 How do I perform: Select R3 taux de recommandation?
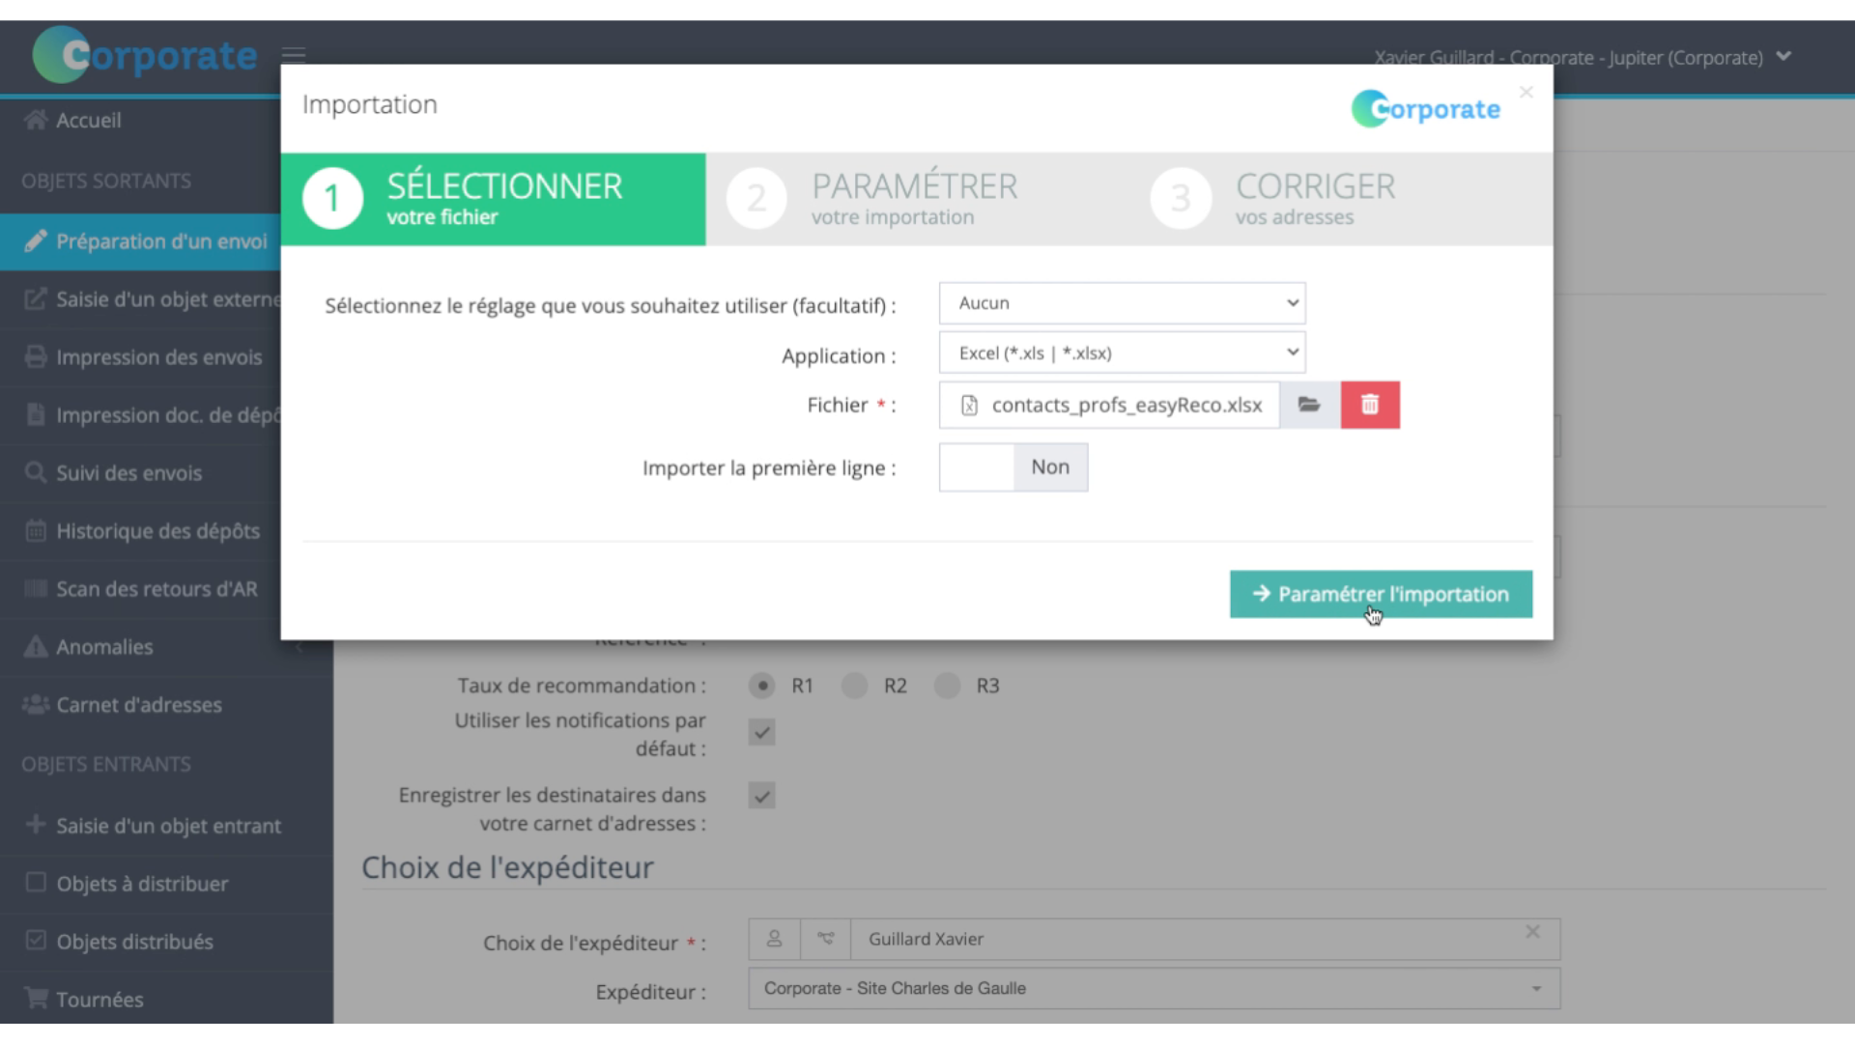click(x=947, y=686)
